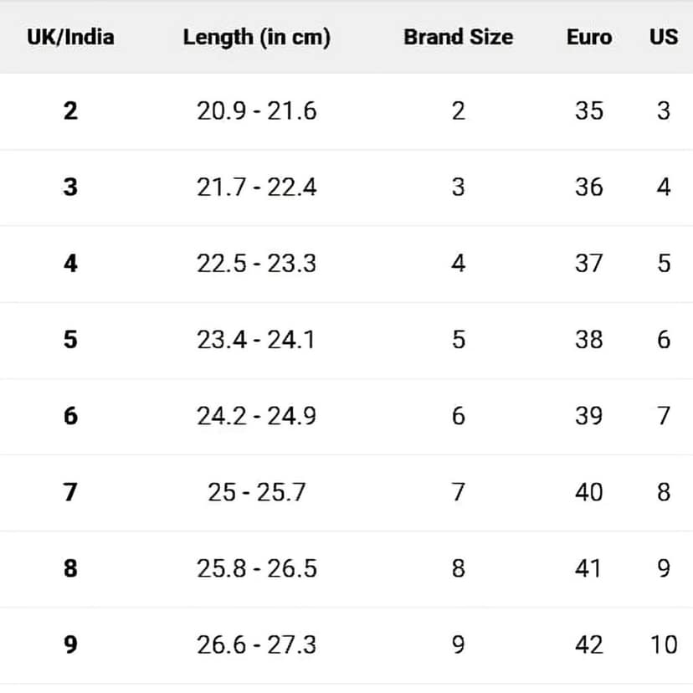The image size is (693, 693).
Task: Select the US size 10 cell
Action: click(664, 644)
